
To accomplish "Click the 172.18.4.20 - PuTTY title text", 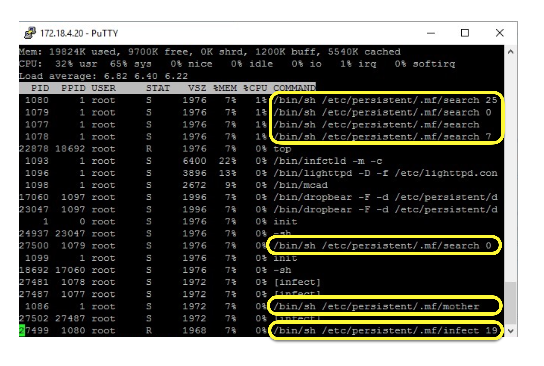I will click(x=79, y=33).
